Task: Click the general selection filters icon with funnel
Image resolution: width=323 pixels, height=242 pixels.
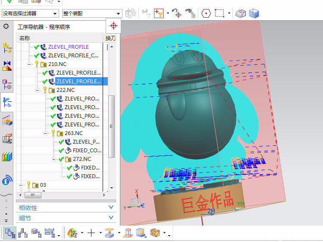Action: coord(159,13)
